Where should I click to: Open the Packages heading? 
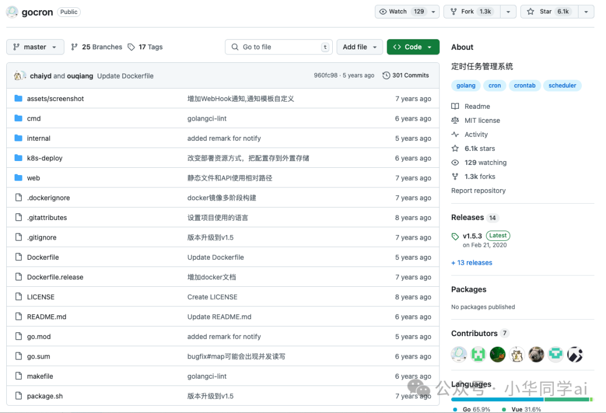[x=469, y=290]
